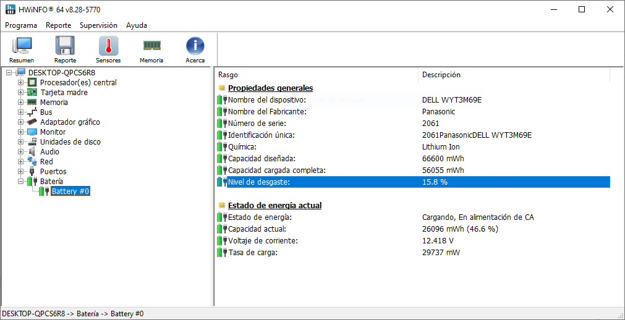Select the Capacidad diseñada row
Image resolution: width=625 pixels, height=320 pixels.
(262, 159)
